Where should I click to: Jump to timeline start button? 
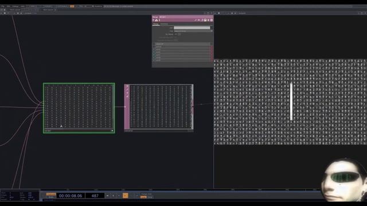click(x=107, y=196)
